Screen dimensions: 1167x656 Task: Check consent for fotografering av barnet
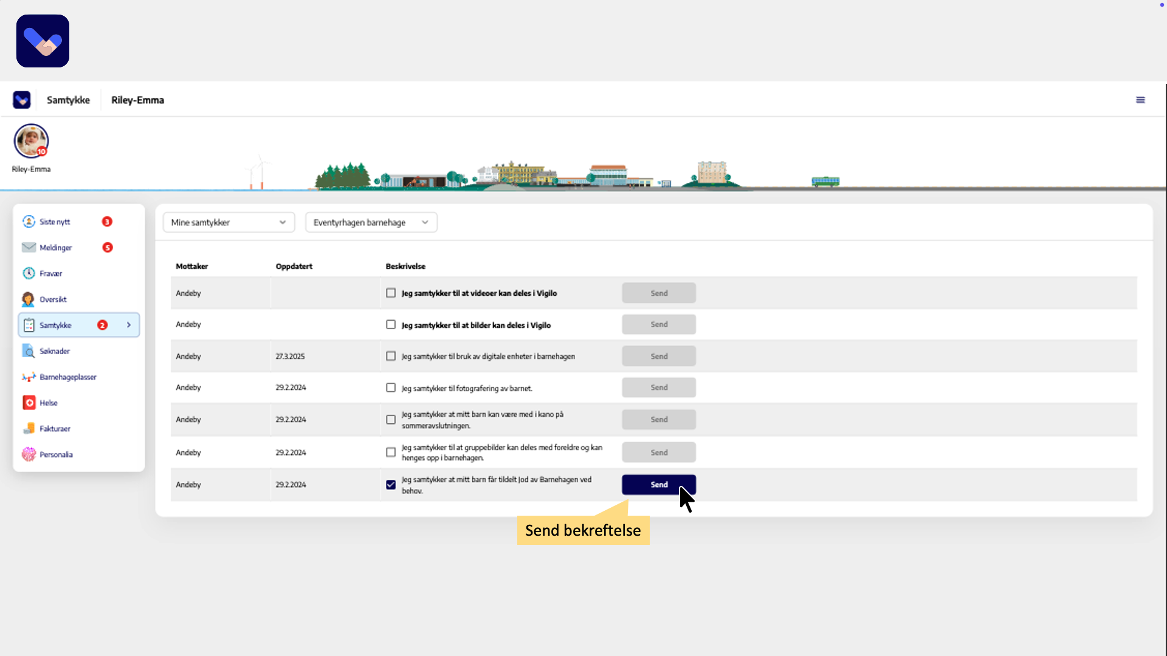[391, 388]
